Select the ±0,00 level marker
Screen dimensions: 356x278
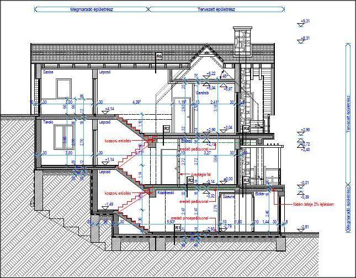tap(228, 179)
